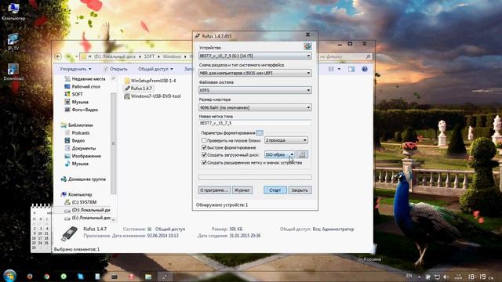Screen dimensions: 502x282
Task: Open Desktop (Рабочий стол) in Explorer sidebar
Action: (x=82, y=86)
